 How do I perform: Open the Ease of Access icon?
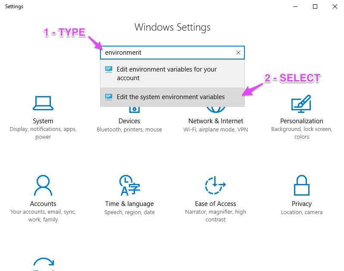pos(215,185)
